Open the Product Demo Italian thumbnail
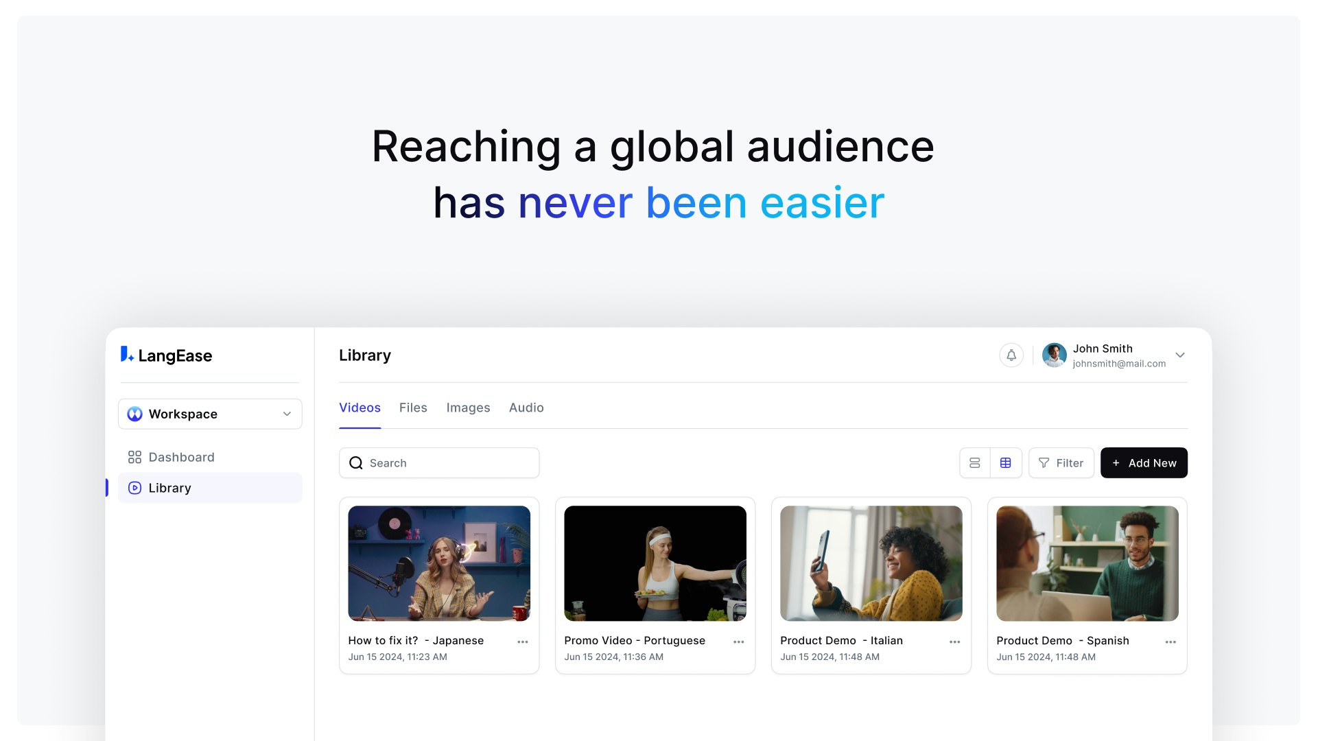 pos(871,564)
